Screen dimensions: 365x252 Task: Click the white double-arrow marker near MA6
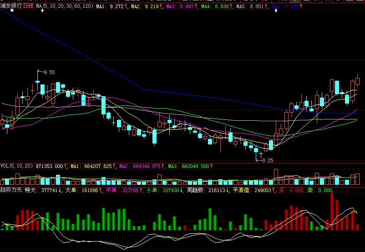coord(275,10)
